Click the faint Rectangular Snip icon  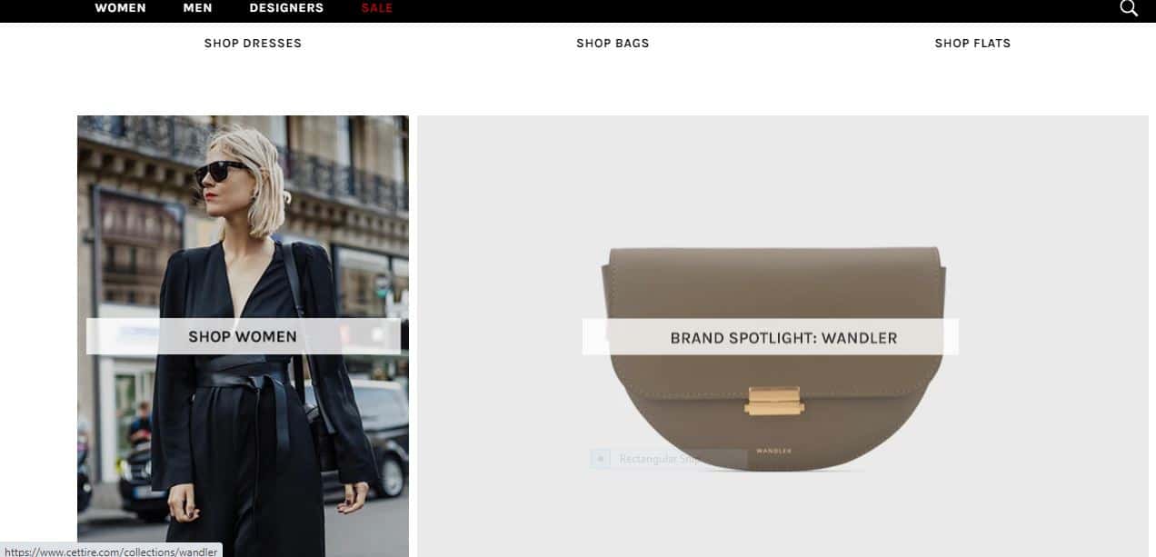click(x=601, y=459)
